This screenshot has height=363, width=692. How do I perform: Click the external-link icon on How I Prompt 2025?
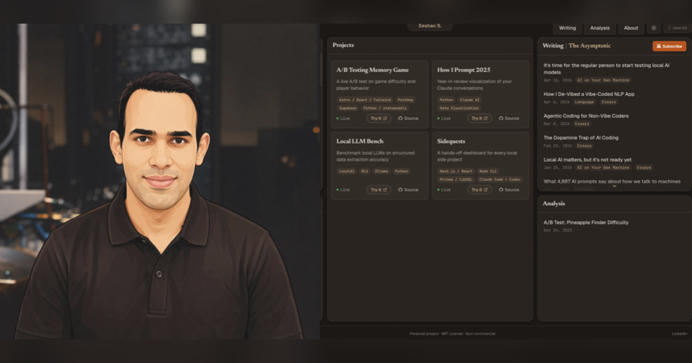pyautogui.click(x=486, y=118)
